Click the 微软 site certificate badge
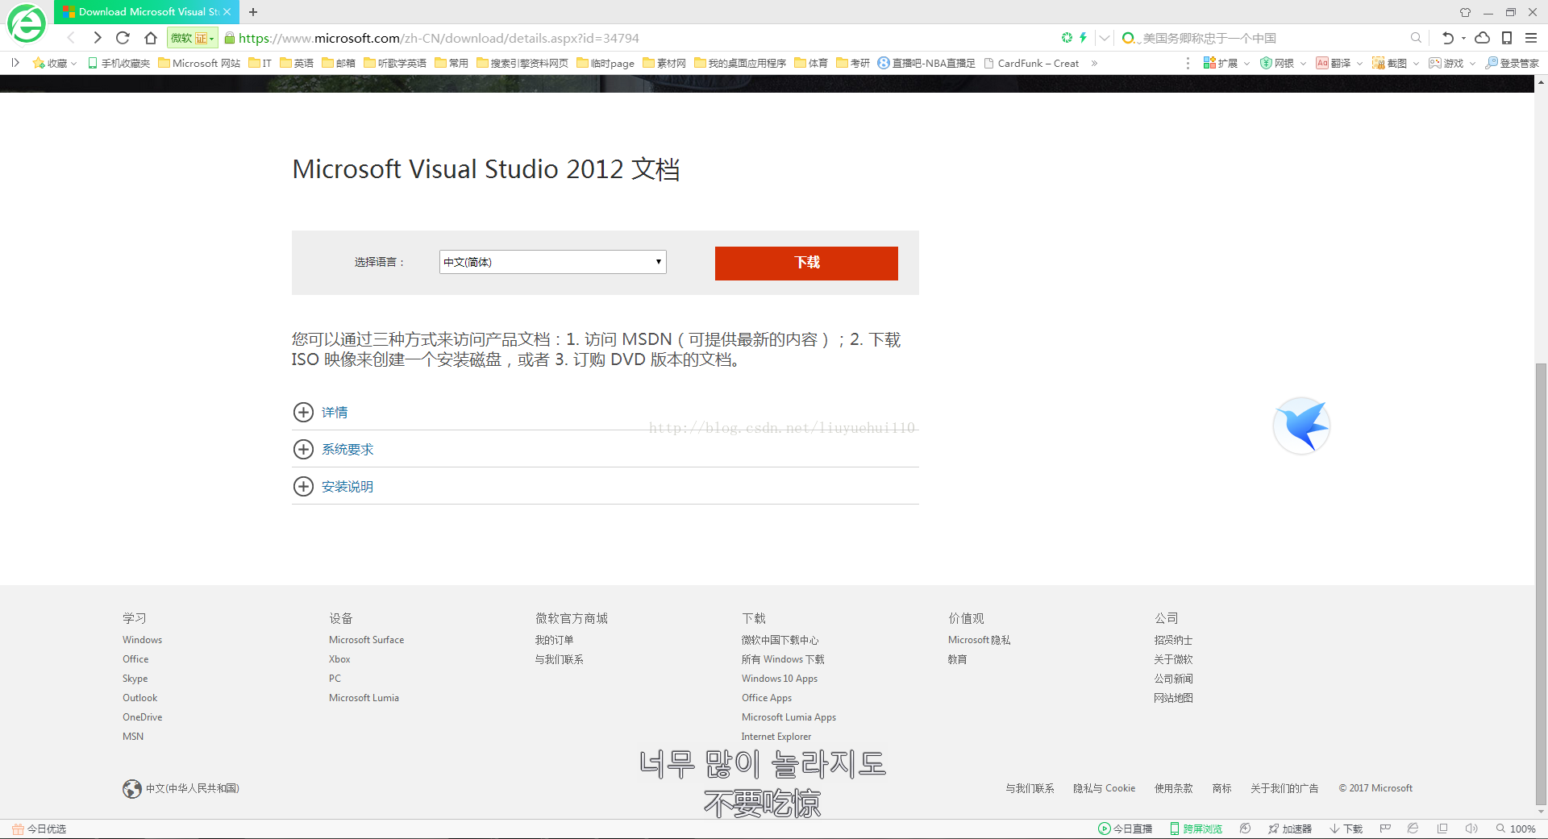Viewport: 1548px width, 839px height. [x=192, y=38]
